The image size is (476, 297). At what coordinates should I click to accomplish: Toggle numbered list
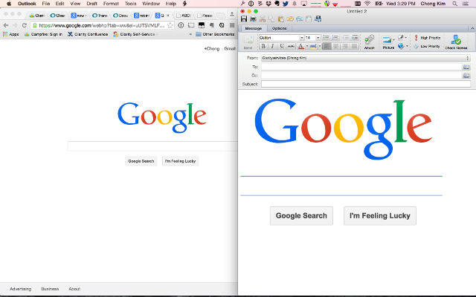tap(335, 38)
